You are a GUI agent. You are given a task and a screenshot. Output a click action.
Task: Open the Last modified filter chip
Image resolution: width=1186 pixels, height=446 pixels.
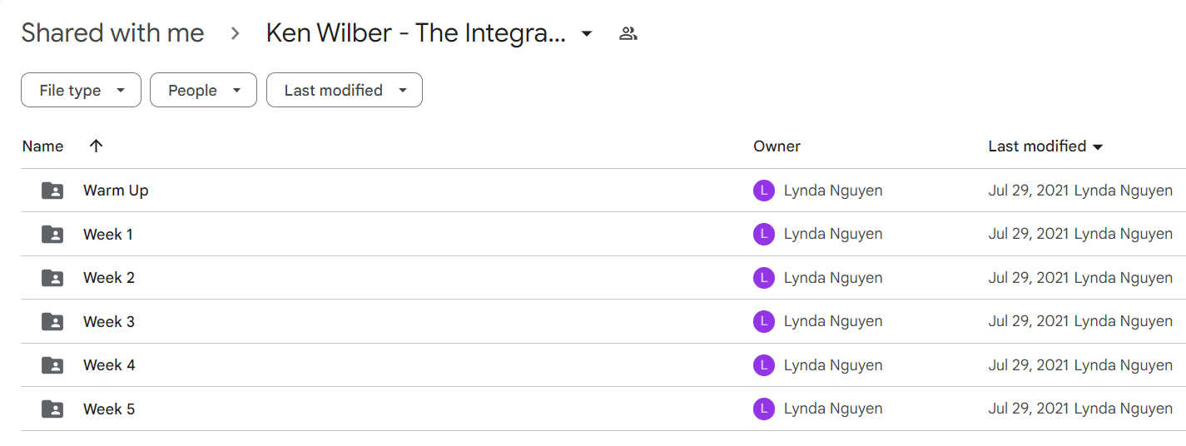coord(345,91)
